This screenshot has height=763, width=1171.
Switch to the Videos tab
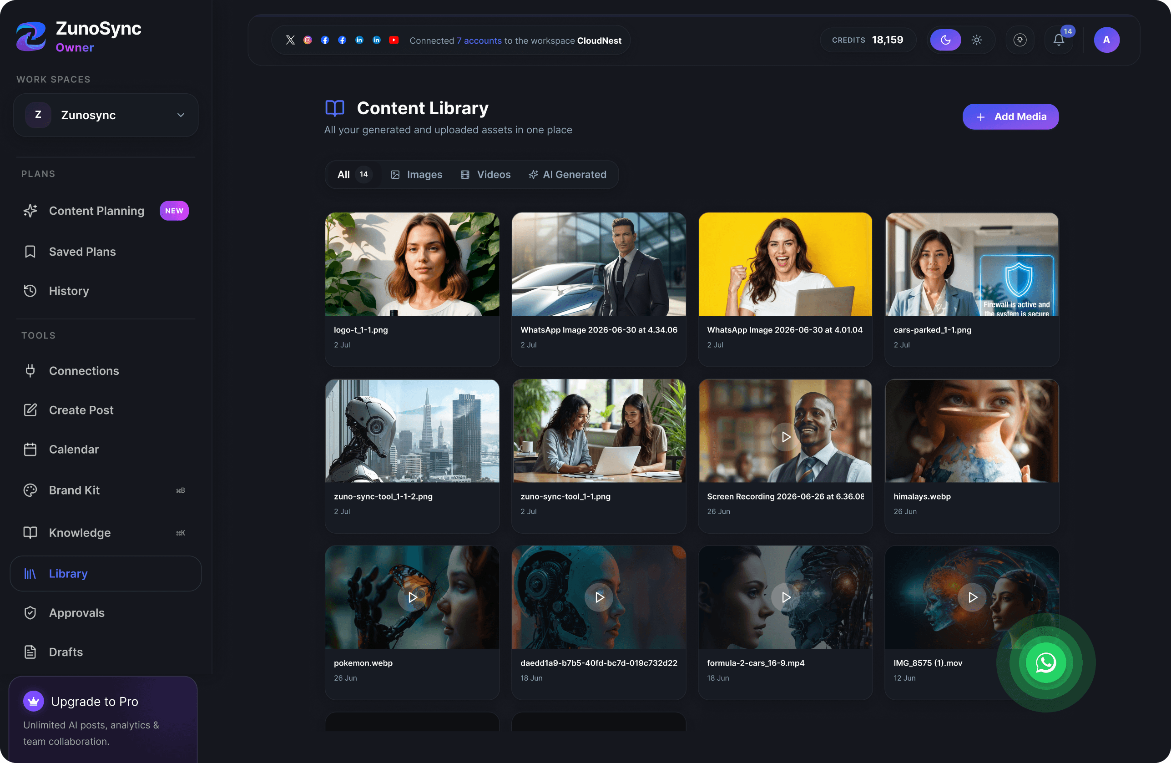(x=485, y=175)
